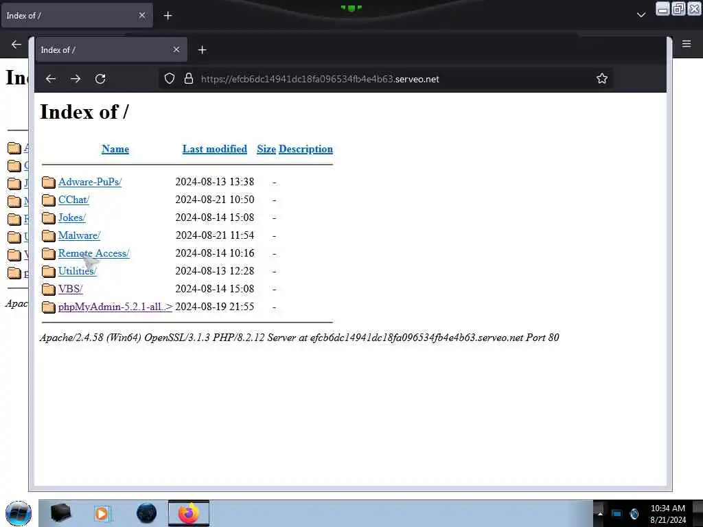Reload the serveo.net page
703x527 pixels.
point(100,79)
